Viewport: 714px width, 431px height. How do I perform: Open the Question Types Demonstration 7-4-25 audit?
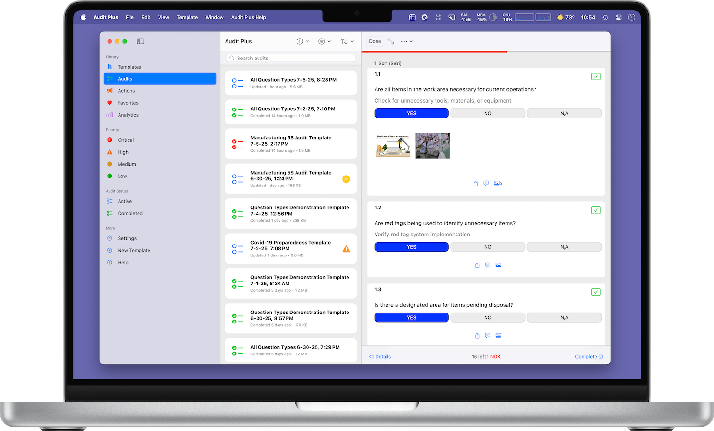pos(291,214)
